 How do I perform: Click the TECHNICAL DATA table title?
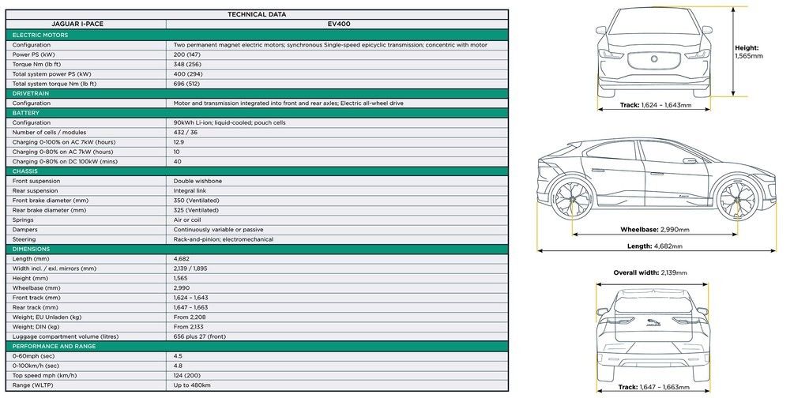pyautogui.click(x=257, y=14)
